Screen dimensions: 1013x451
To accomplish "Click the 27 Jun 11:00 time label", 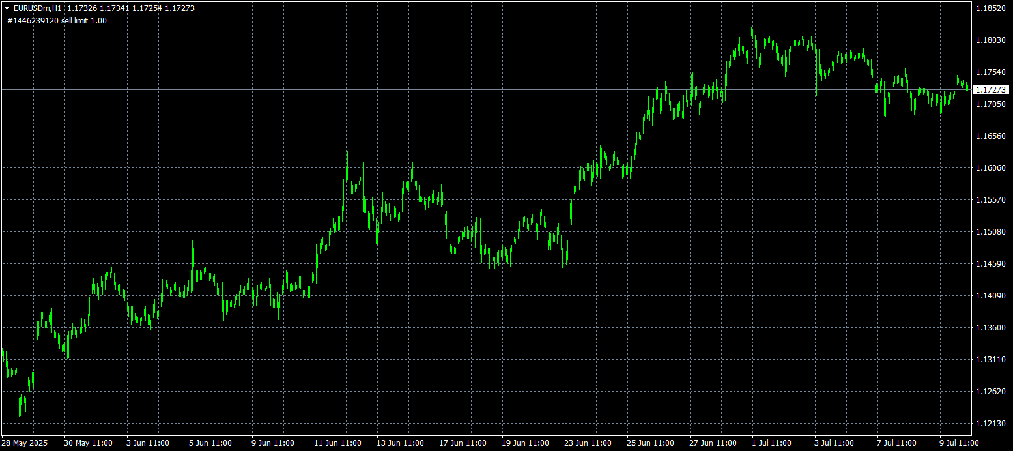I will click(x=713, y=443).
